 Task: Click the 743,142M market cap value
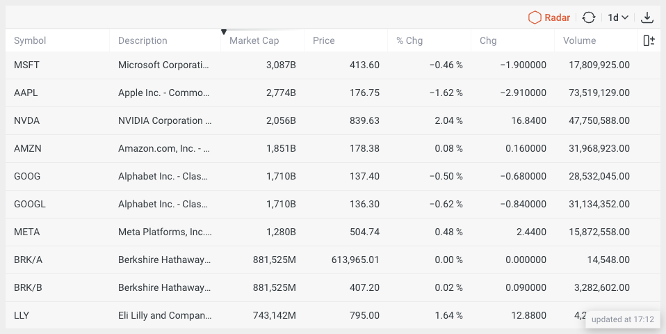275,315
